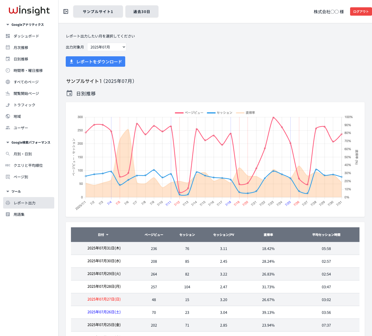
Task: Click the 7/12 axis label in chart
Action: [177, 203]
